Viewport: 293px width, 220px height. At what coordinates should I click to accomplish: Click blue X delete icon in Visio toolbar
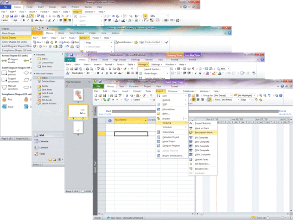coord(113,16)
